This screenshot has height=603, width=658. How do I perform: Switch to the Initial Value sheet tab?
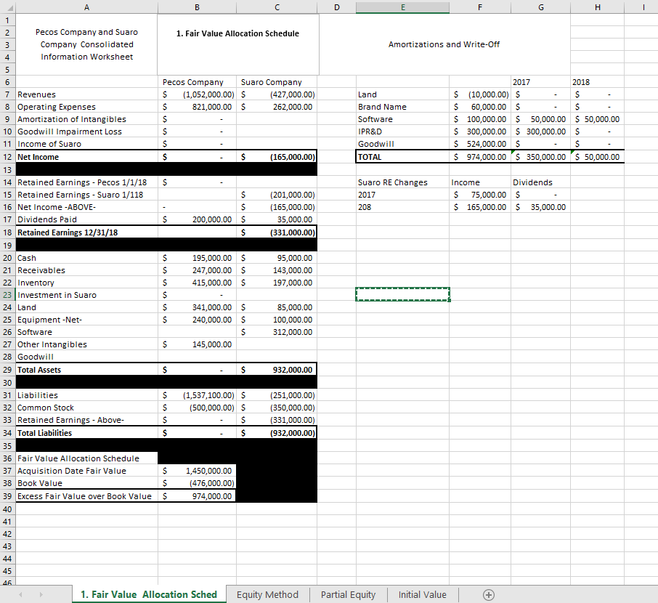[422, 594]
